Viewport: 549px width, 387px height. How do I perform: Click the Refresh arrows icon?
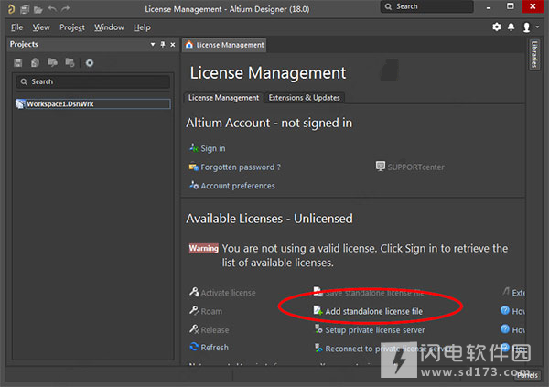pyautogui.click(x=194, y=347)
